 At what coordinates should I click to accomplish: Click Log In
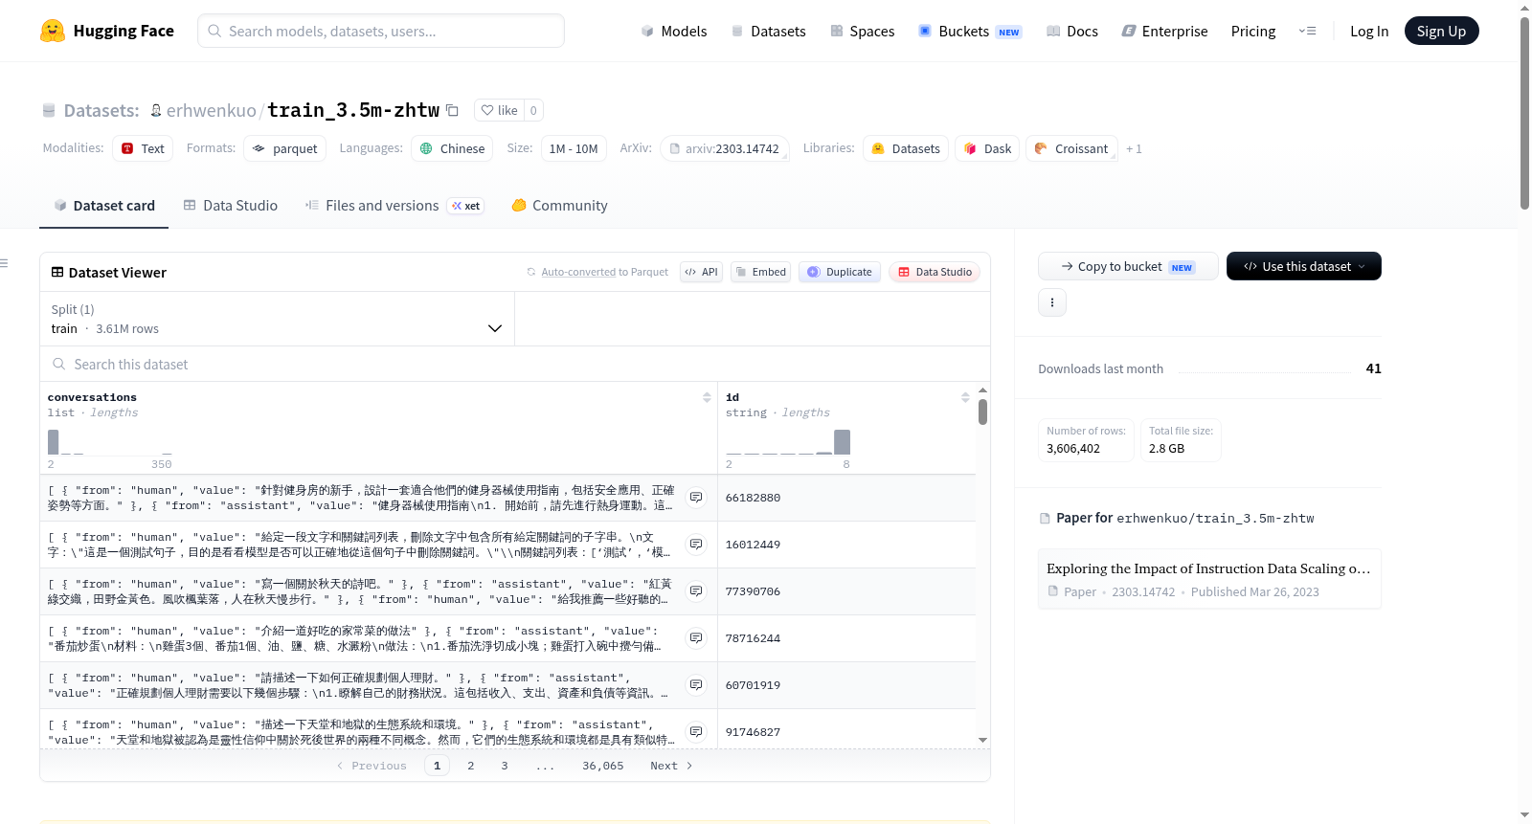coord(1369,31)
